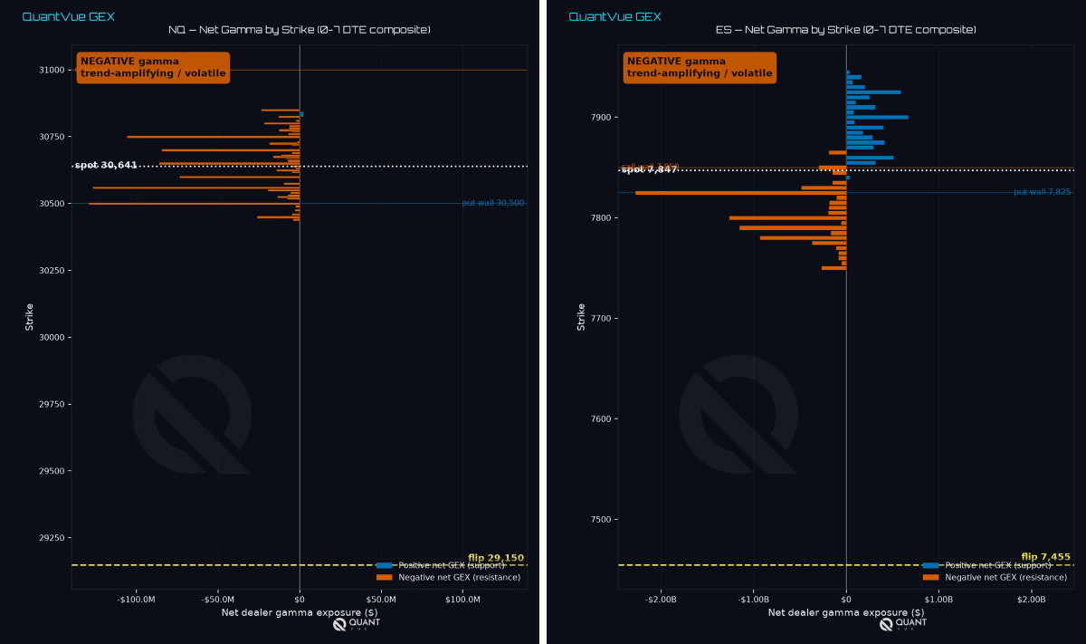Click the -$1.00B x-axis tick
This screenshot has width=1086, height=644.
[754, 600]
